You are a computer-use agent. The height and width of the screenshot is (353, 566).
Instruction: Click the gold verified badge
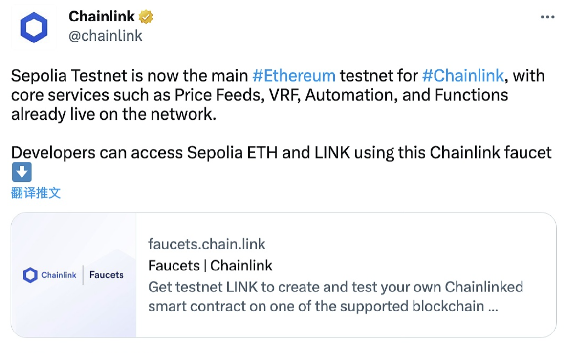[146, 17]
